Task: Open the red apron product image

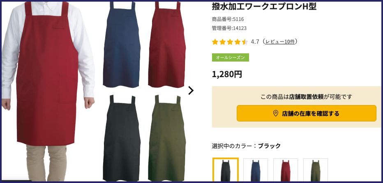Action: [167, 45]
